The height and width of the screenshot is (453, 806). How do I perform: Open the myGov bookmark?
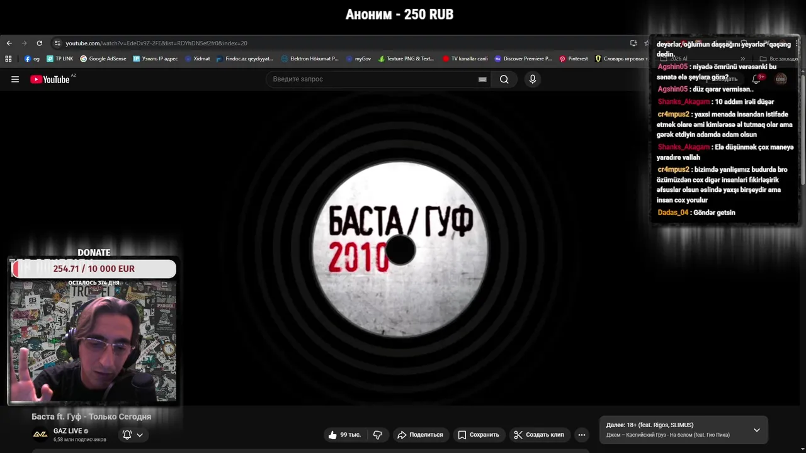[358, 59]
